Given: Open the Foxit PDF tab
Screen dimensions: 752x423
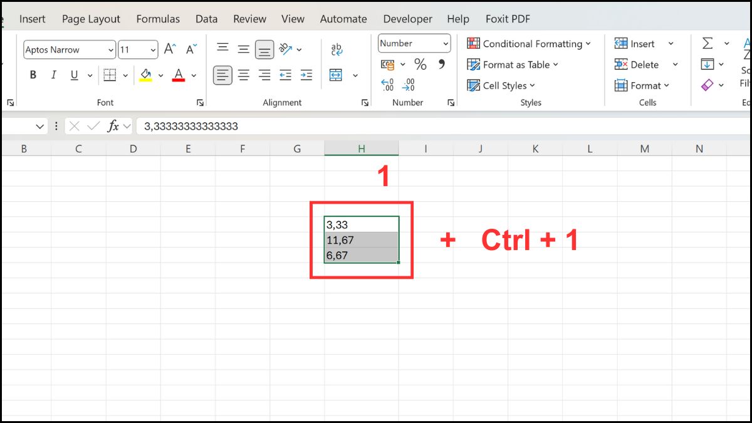Looking at the screenshot, I should pos(508,19).
